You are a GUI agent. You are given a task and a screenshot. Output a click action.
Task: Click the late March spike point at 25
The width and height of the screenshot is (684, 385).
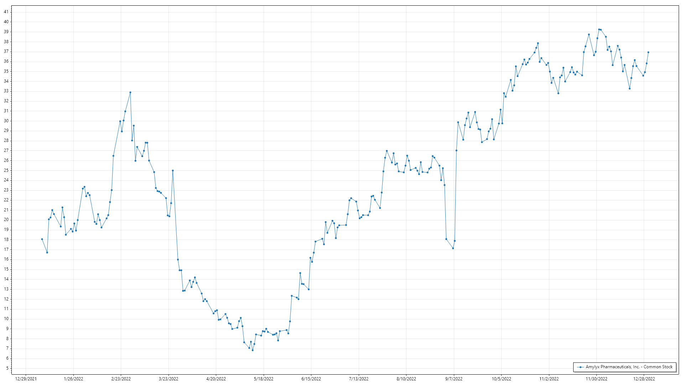tap(173, 170)
